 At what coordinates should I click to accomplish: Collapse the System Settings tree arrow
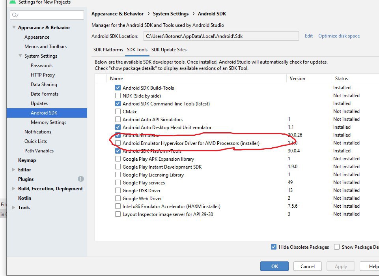tap(20, 56)
